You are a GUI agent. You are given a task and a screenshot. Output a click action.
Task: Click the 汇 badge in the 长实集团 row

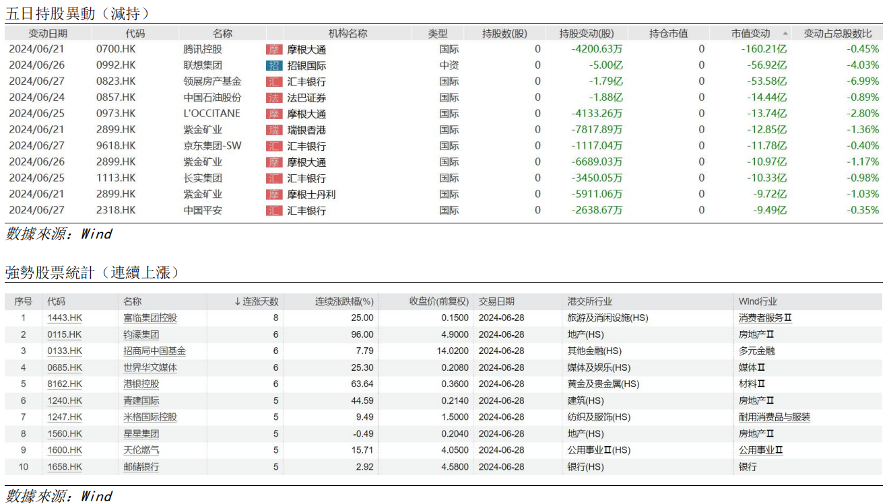click(274, 178)
